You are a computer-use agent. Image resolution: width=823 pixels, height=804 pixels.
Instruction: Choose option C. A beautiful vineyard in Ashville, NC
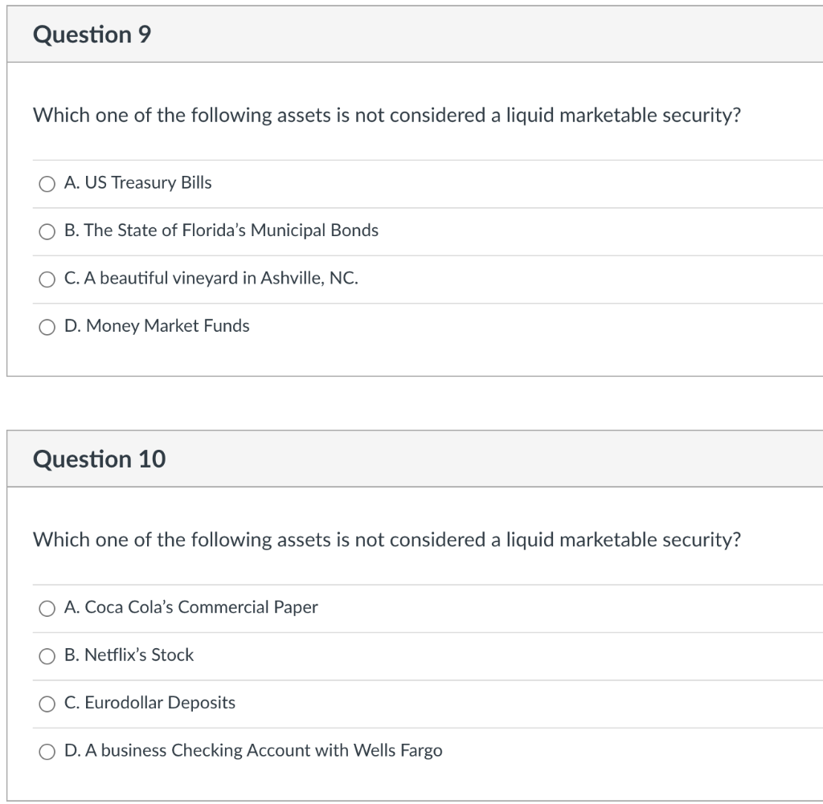click(46, 279)
